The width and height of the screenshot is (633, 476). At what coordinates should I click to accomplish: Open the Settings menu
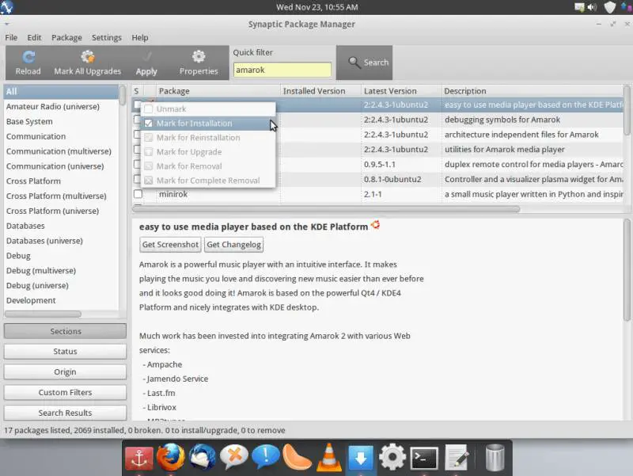tap(107, 37)
